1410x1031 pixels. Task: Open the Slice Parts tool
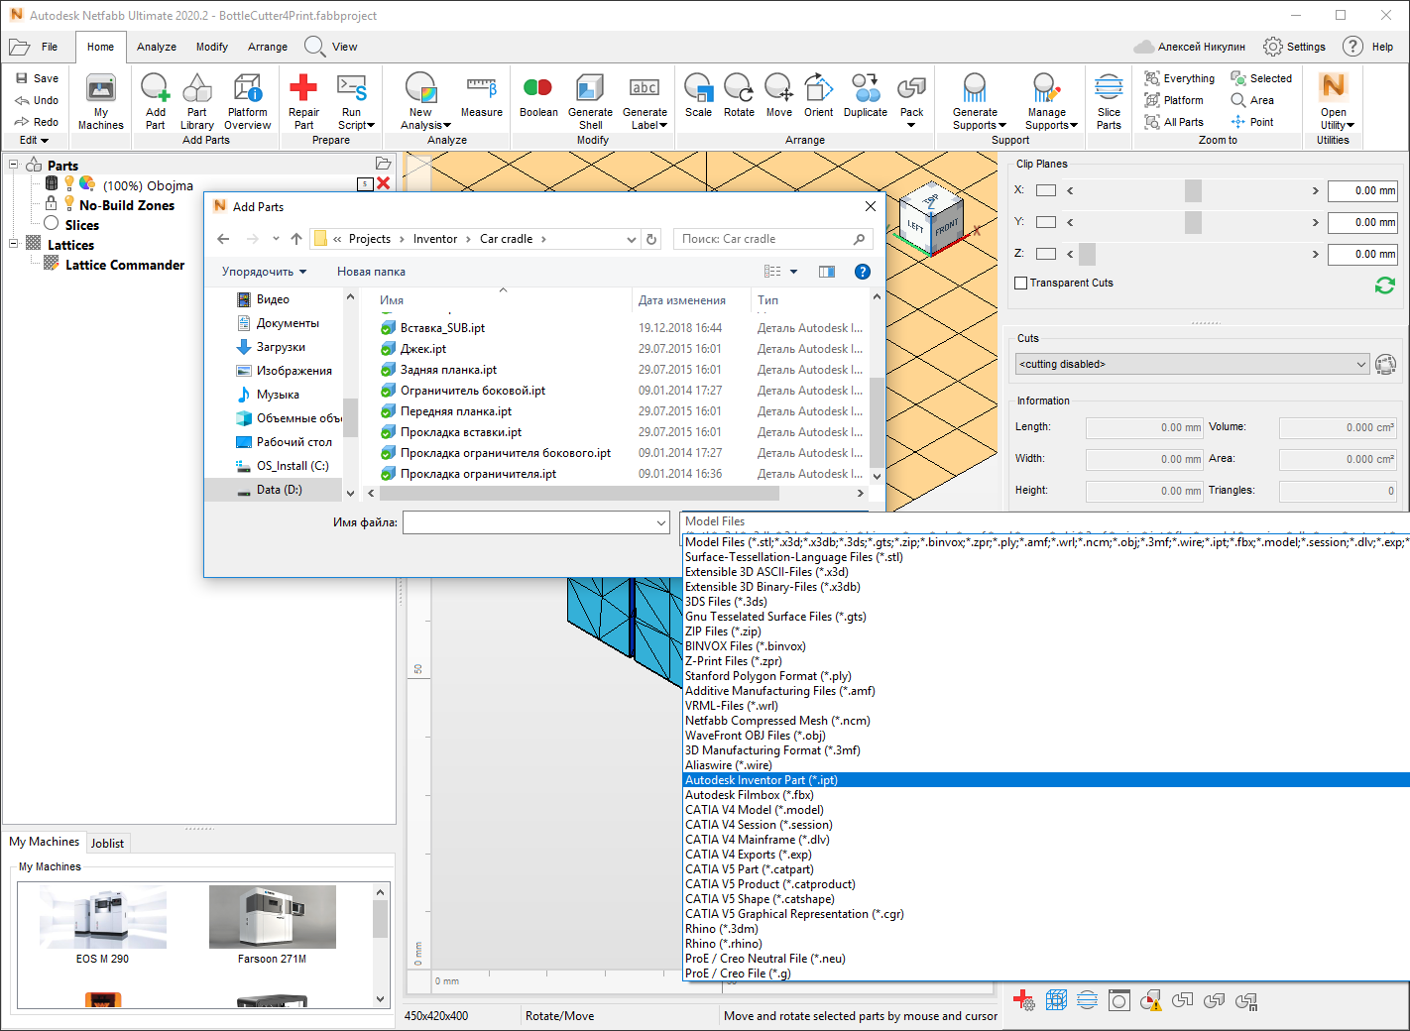click(1109, 101)
